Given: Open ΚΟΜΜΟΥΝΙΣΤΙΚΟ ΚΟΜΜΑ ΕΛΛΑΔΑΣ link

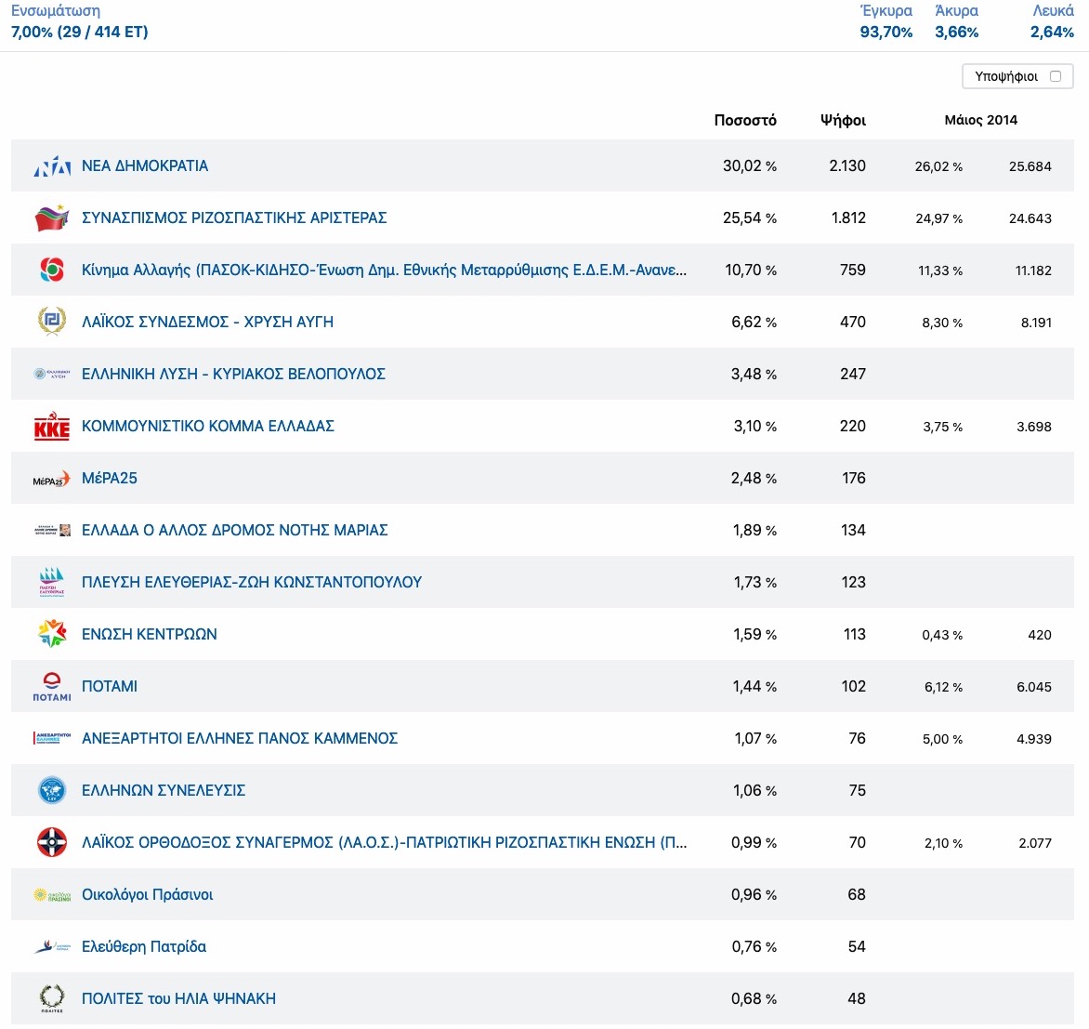Looking at the screenshot, I should 207,426.
